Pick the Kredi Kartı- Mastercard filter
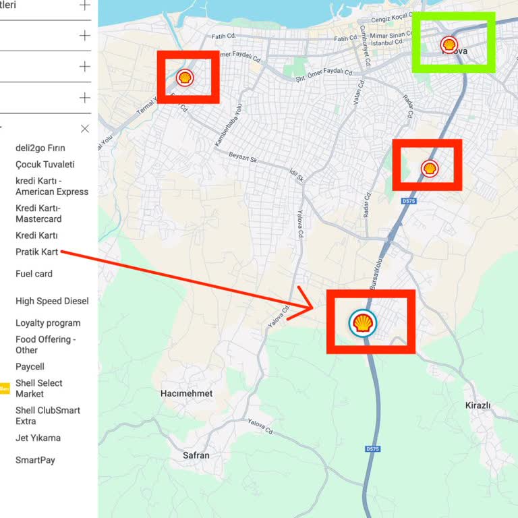This screenshot has height=518, width=518. [38, 213]
